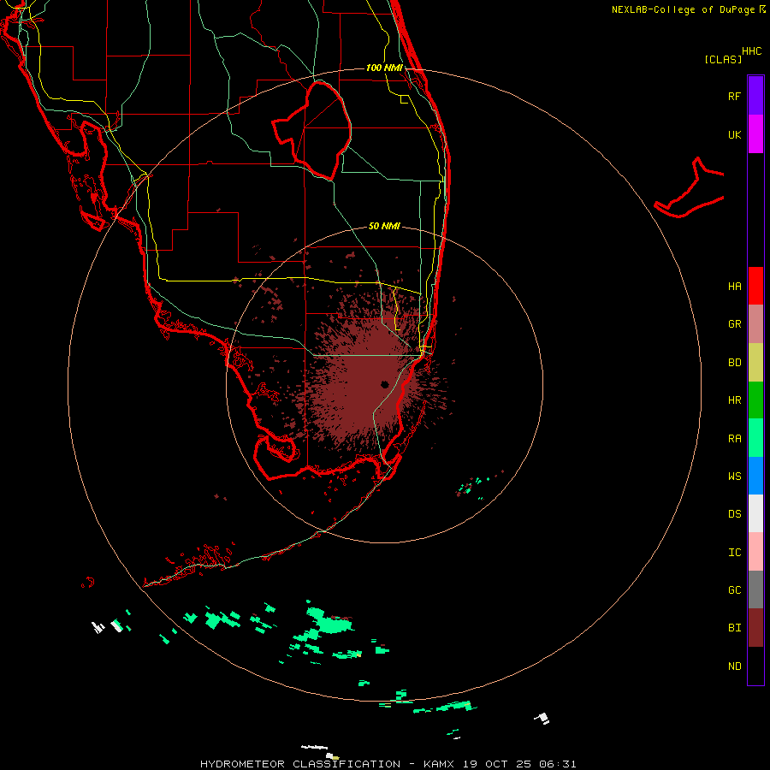This screenshot has height=770, width=770.
Task: Select the blue WS legend swatch
Action: tap(755, 476)
